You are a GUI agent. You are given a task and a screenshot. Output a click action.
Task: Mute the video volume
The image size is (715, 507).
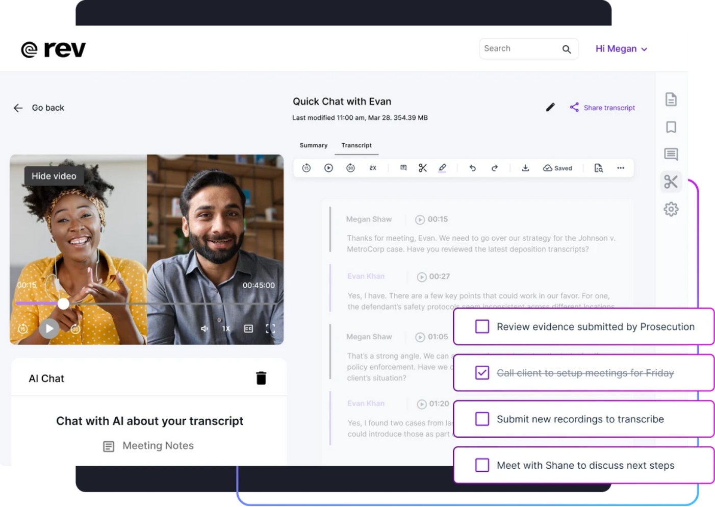pyautogui.click(x=205, y=329)
